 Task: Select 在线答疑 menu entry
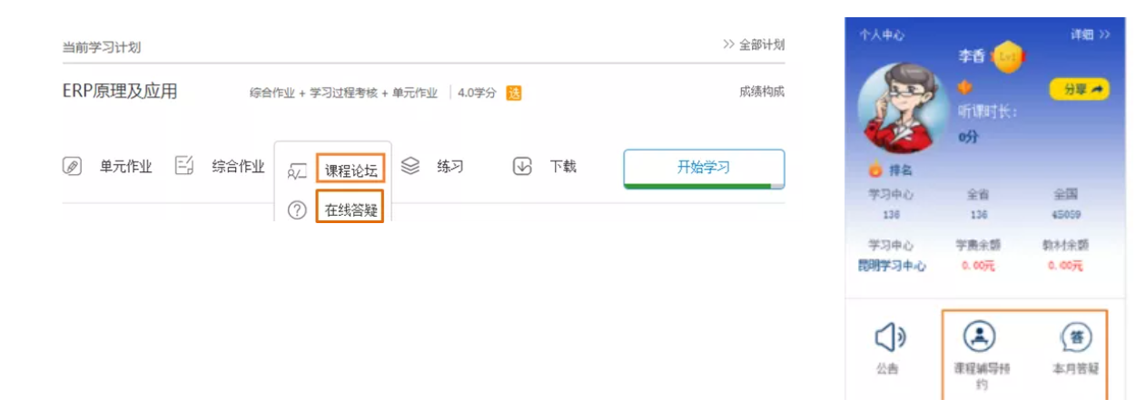pos(351,210)
